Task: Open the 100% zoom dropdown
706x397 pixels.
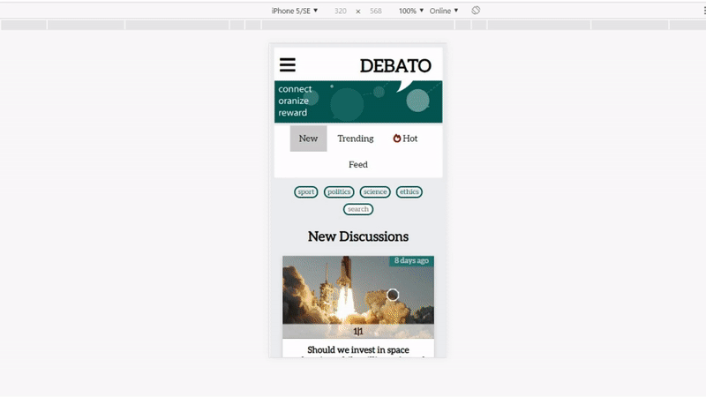Action: [x=410, y=11]
